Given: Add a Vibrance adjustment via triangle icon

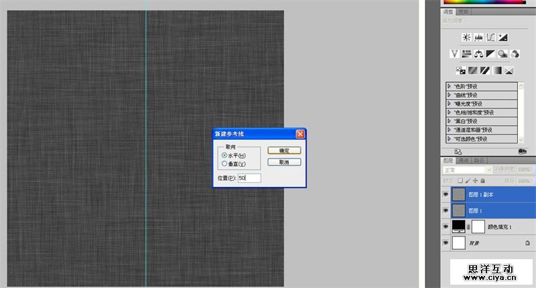Looking at the screenshot, I should click(454, 54).
